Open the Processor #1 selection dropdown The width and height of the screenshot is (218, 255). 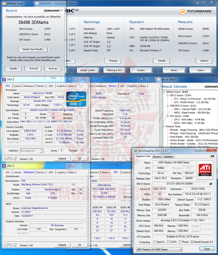point(31,151)
